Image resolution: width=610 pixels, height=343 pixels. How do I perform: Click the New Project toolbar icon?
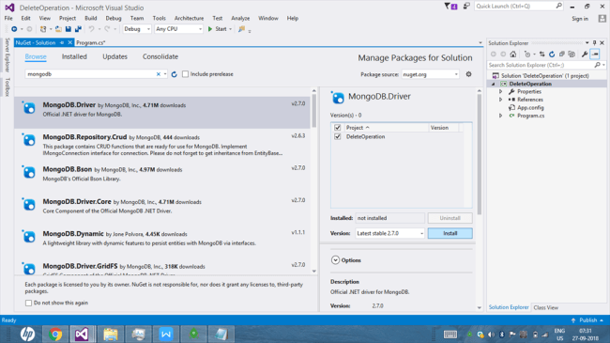pos(43,29)
